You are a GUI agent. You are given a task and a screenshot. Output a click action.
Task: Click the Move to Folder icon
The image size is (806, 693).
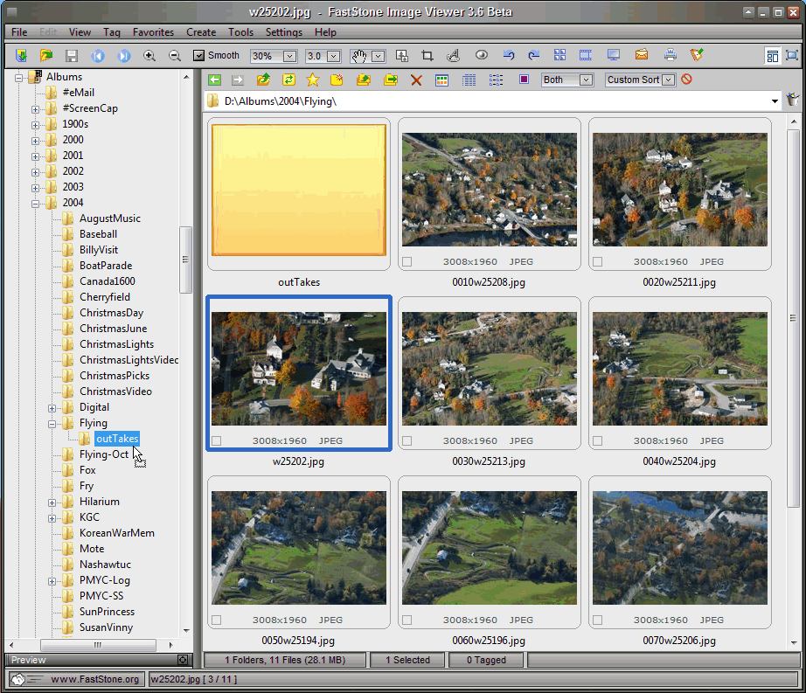(391, 80)
